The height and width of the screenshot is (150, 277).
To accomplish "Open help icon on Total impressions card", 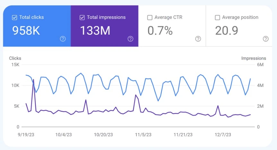I will (x=130, y=39).
